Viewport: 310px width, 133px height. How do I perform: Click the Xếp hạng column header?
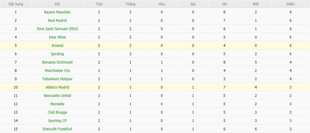[15, 4]
